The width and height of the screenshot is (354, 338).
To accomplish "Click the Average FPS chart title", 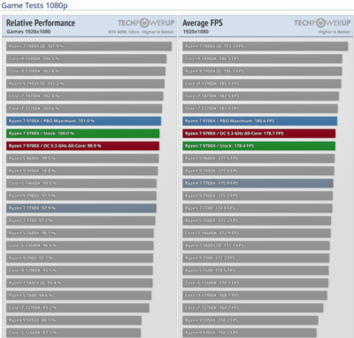I will pyautogui.click(x=203, y=23).
